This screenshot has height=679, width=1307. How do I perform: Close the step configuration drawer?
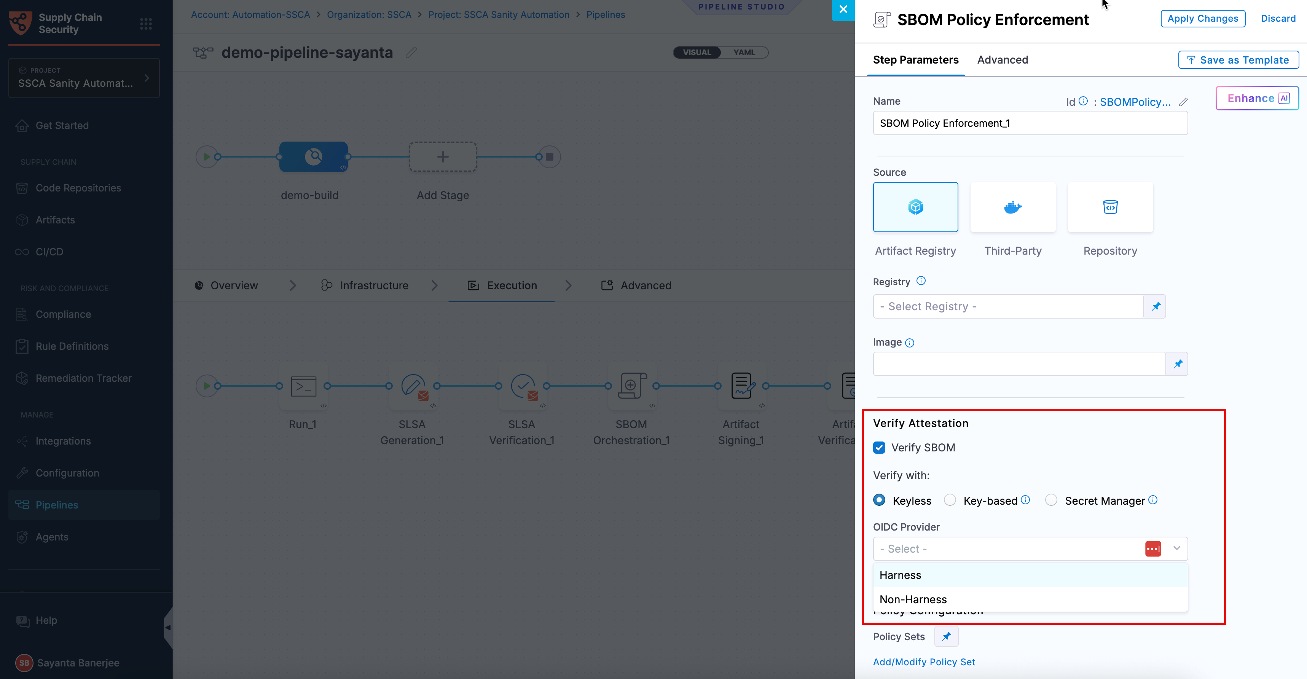[x=843, y=10]
